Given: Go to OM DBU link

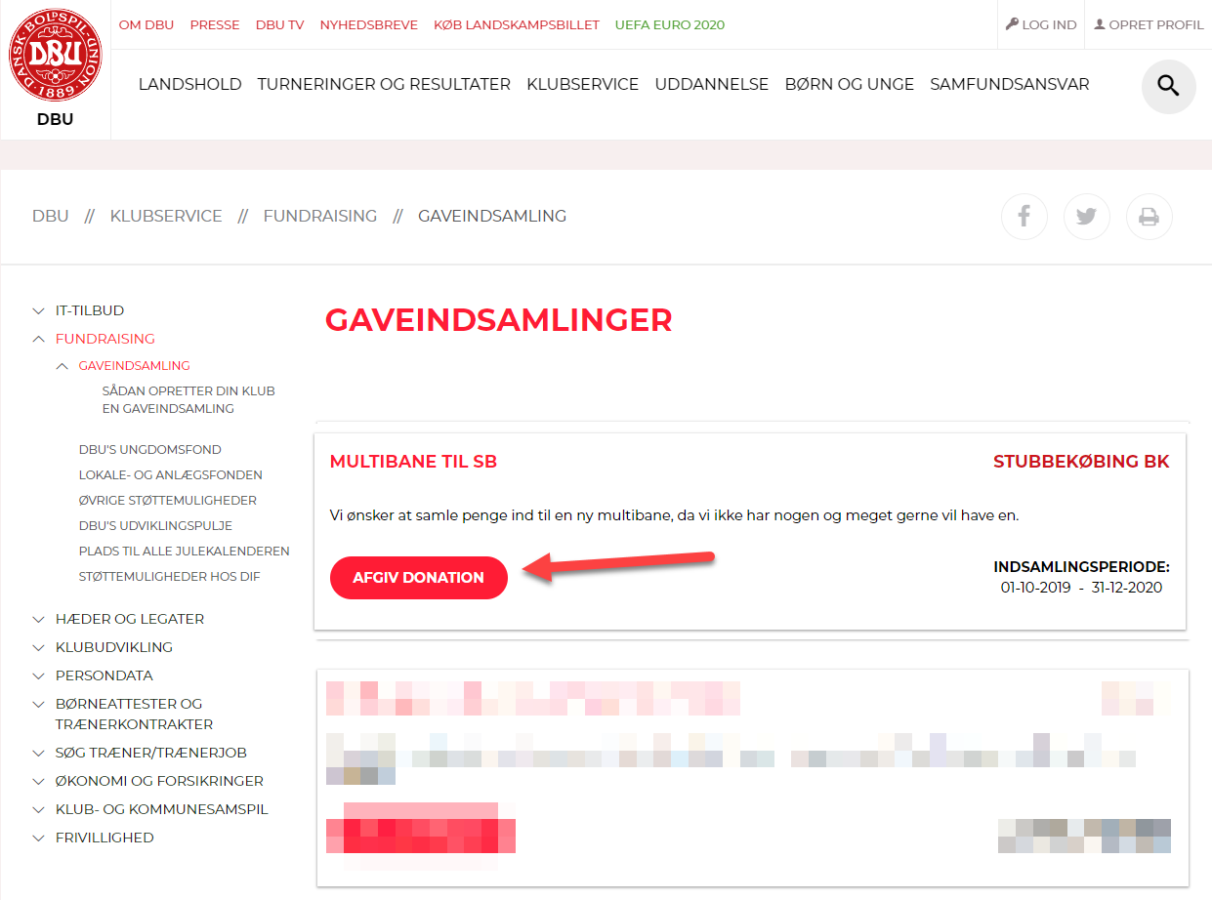Looking at the screenshot, I should [146, 25].
